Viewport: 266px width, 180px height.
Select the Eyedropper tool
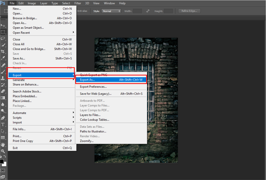(x=3, y=58)
